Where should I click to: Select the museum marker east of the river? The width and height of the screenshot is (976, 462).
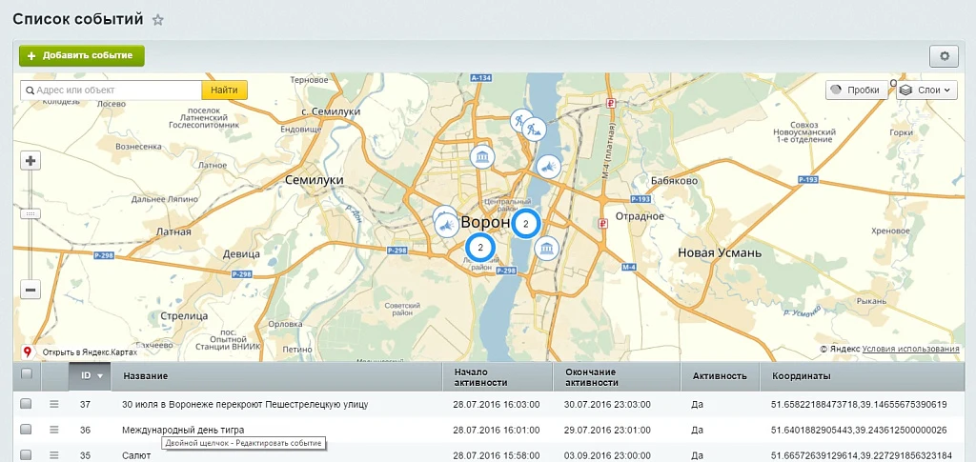tap(546, 248)
